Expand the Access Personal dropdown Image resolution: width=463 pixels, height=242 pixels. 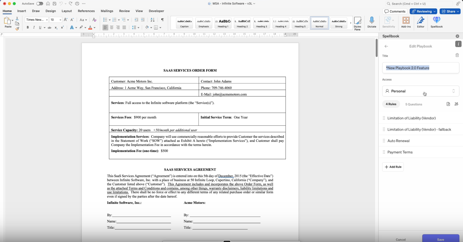420,91
